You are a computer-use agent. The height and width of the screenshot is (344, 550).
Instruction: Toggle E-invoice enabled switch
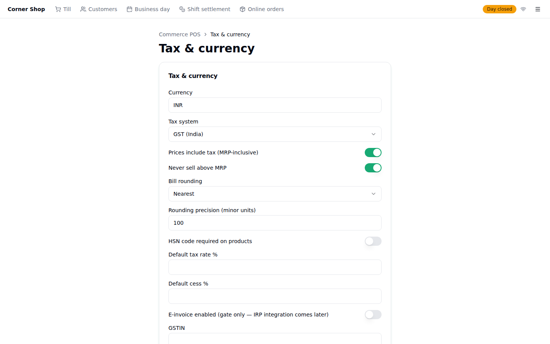point(373,315)
